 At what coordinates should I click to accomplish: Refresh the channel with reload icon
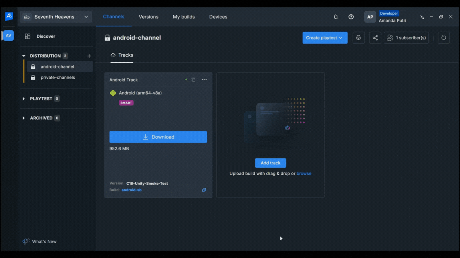tap(444, 38)
